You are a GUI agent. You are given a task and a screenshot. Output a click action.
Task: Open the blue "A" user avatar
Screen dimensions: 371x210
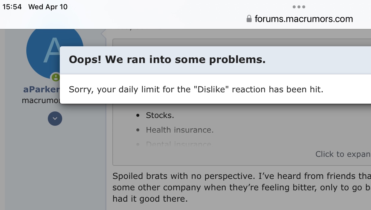click(x=55, y=51)
